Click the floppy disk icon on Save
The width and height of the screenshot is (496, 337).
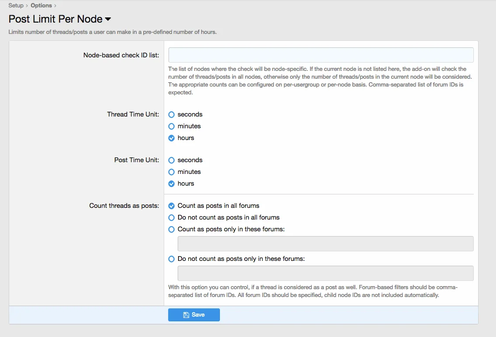point(186,315)
